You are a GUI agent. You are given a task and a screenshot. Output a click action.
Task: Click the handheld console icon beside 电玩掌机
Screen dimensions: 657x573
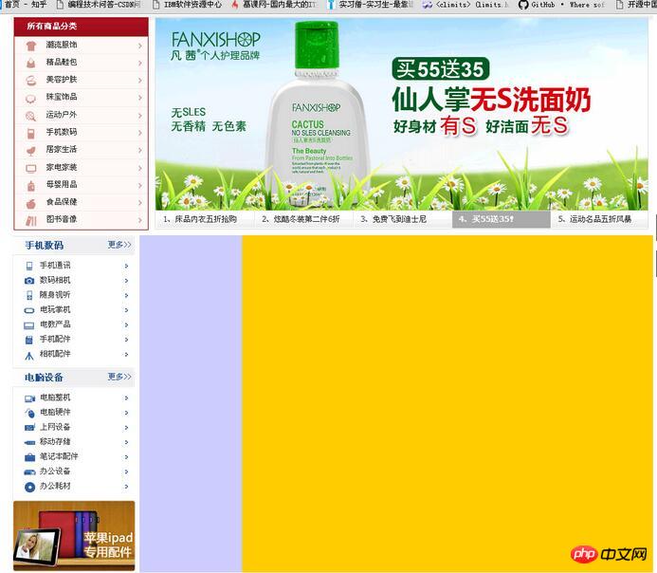coord(29,310)
